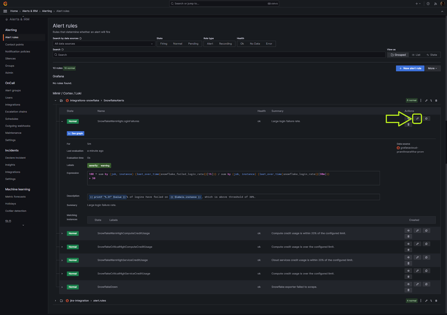
Task: Collapse the SnowflakeWarnHighLoginFailures rule details
Action: tap(62, 121)
